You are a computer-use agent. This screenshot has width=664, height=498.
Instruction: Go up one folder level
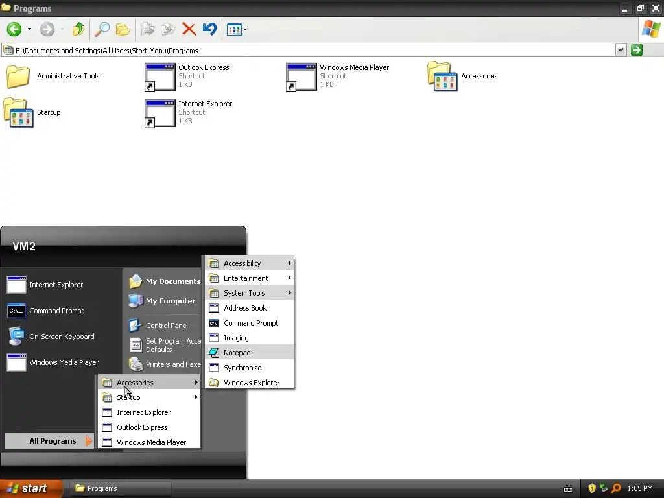click(78, 29)
